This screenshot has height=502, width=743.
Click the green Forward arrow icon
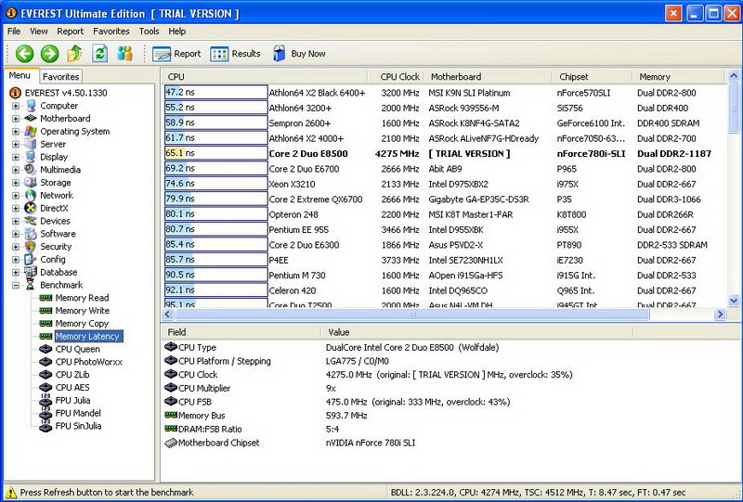click(x=49, y=54)
